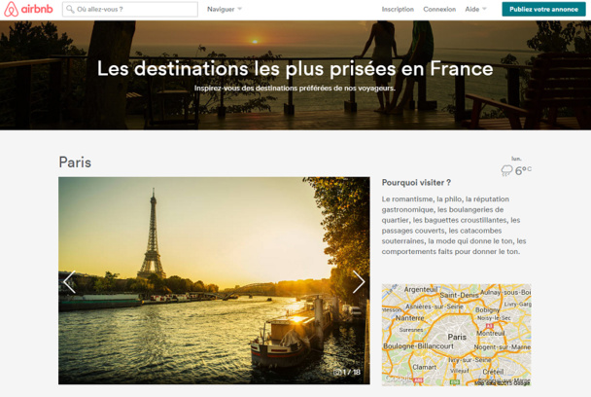Image resolution: width=591 pixels, height=397 pixels.
Task: Click the Pourquoi visiter heading
Action: tap(416, 183)
